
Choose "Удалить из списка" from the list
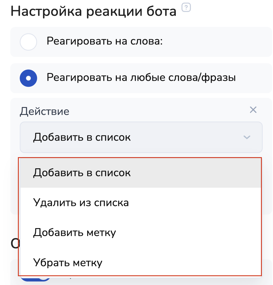[x=81, y=203]
